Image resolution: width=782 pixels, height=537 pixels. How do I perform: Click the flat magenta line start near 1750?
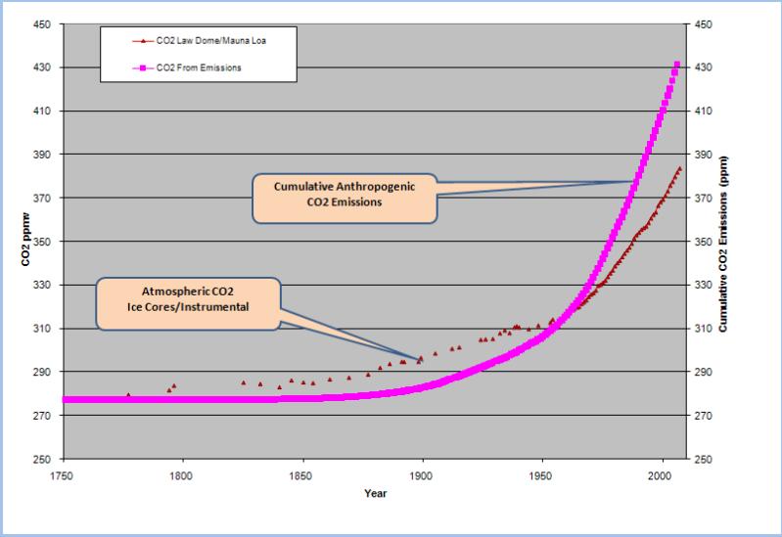66,399
